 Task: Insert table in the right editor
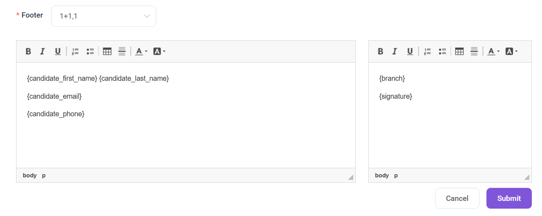[460, 51]
